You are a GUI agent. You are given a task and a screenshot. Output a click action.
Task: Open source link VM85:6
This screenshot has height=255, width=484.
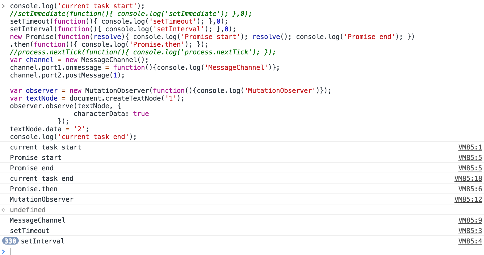pos(470,189)
